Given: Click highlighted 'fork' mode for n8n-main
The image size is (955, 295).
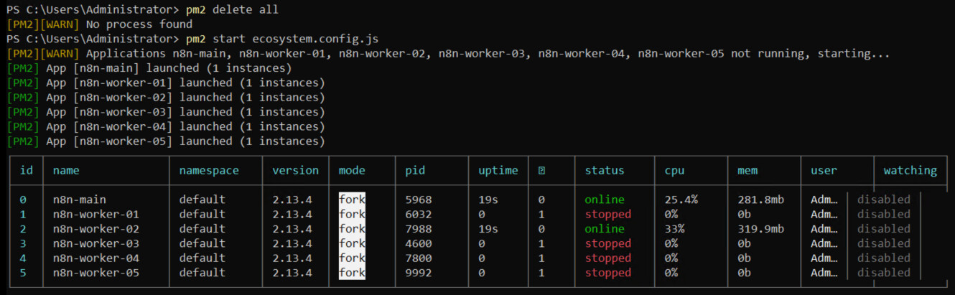Looking at the screenshot, I should pyautogui.click(x=352, y=200).
